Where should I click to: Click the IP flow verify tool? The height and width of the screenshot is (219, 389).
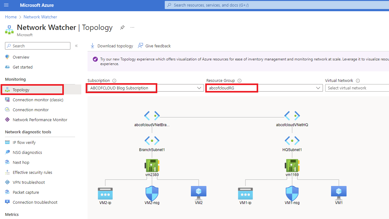click(26, 142)
